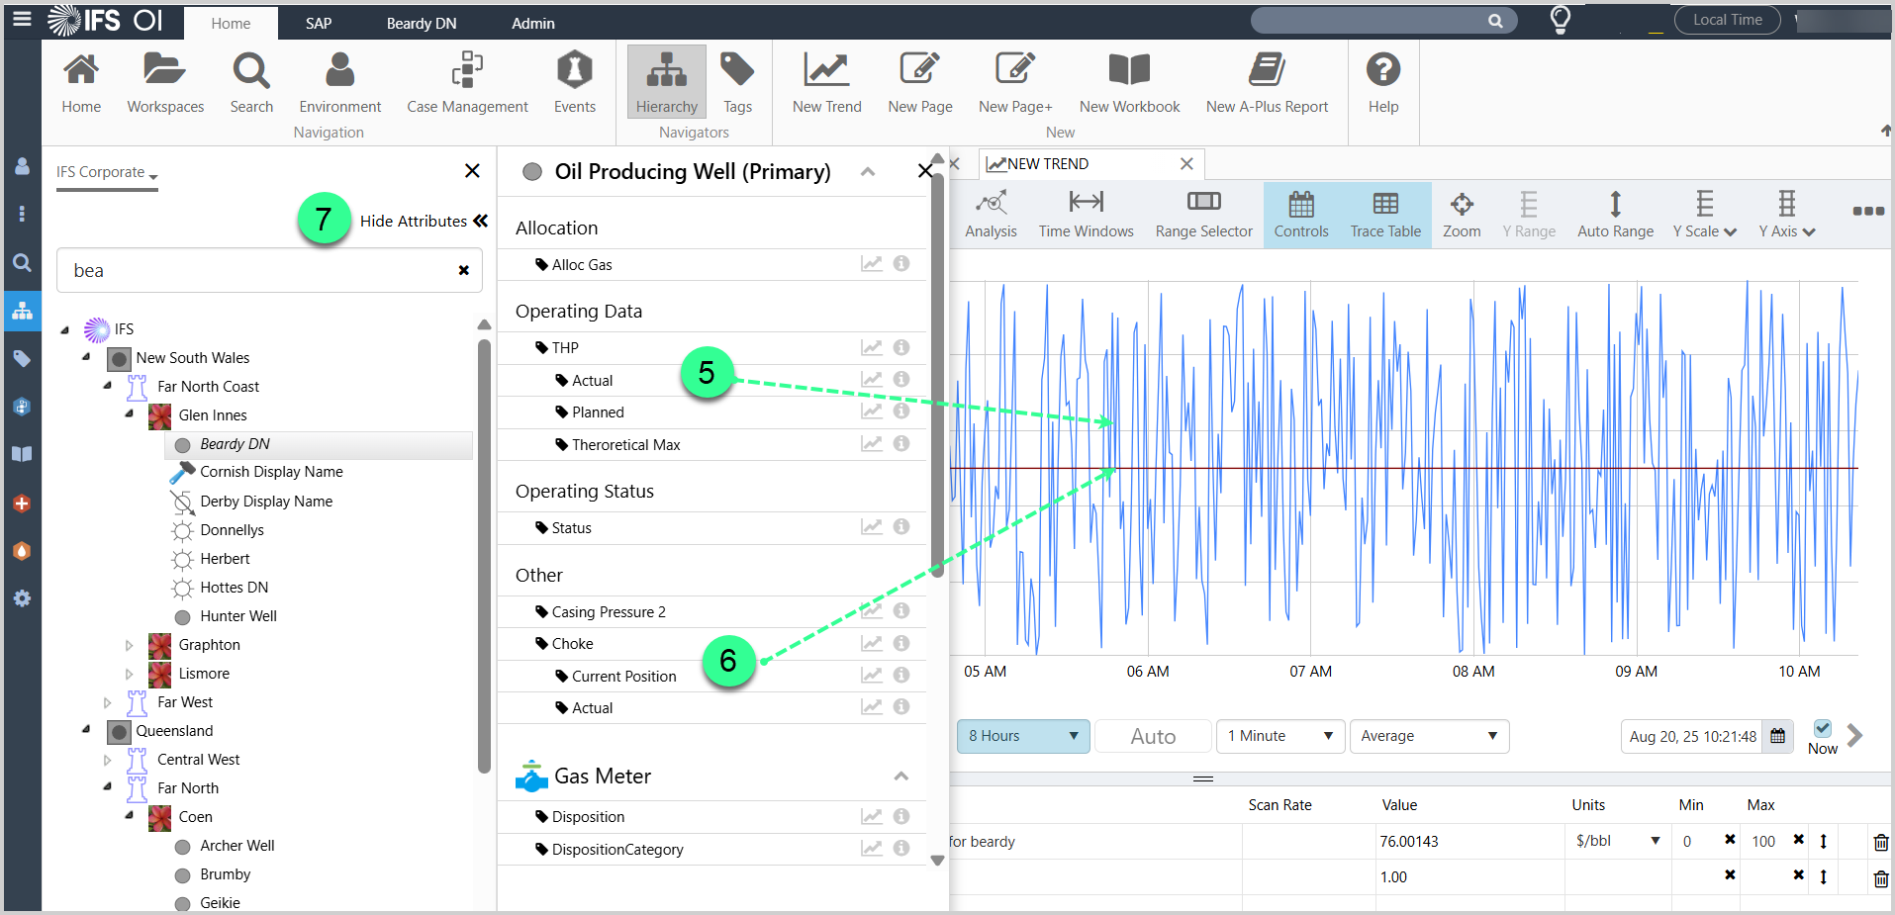Switch to the SAP tab
Viewport: 1895px width, 915px height.
click(319, 23)
